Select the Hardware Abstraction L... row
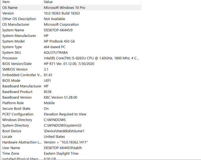This screenshot has height=160, width=201. click(71, 142)
